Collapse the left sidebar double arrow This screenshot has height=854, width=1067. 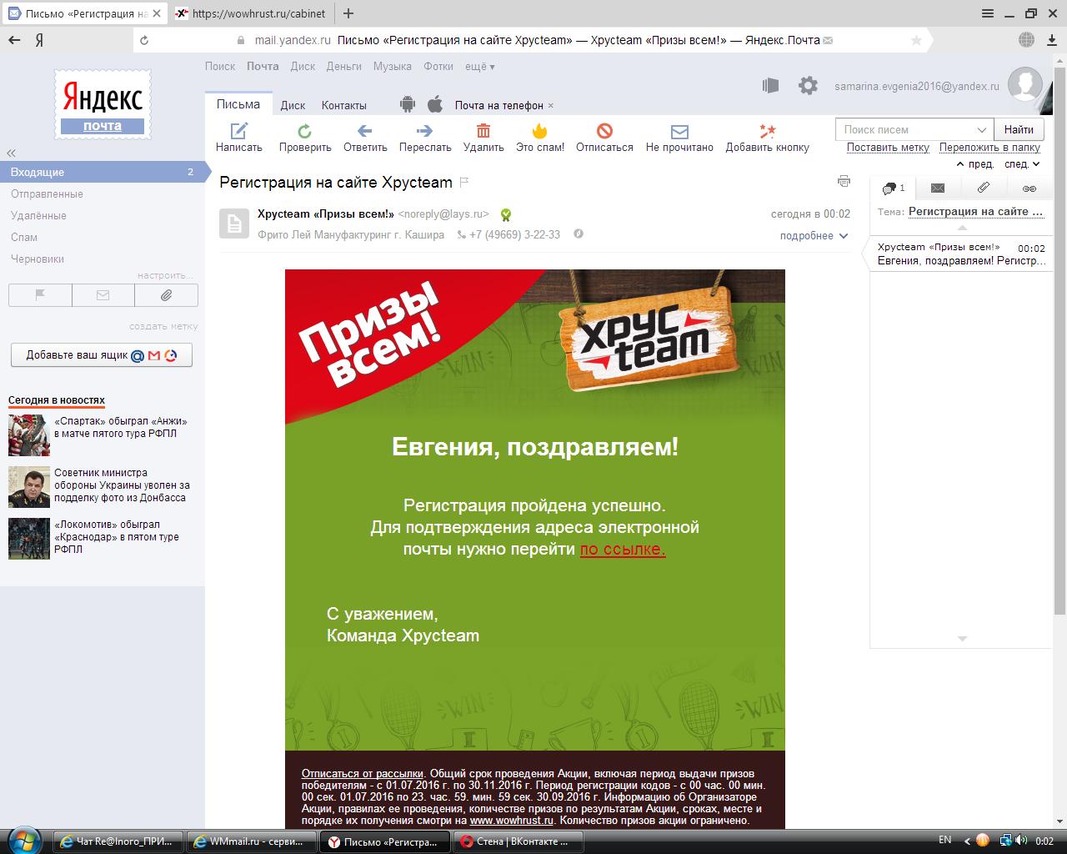click(12, 153)
